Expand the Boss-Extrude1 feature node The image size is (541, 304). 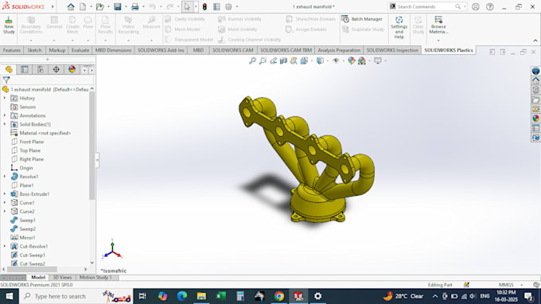[5, 194]
